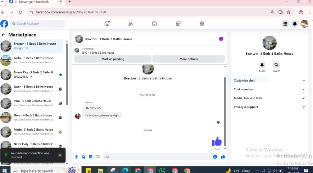Open the taskbar weather 30°C Clear widget
This screenshot has width=313, height=173.
point(237,171)
